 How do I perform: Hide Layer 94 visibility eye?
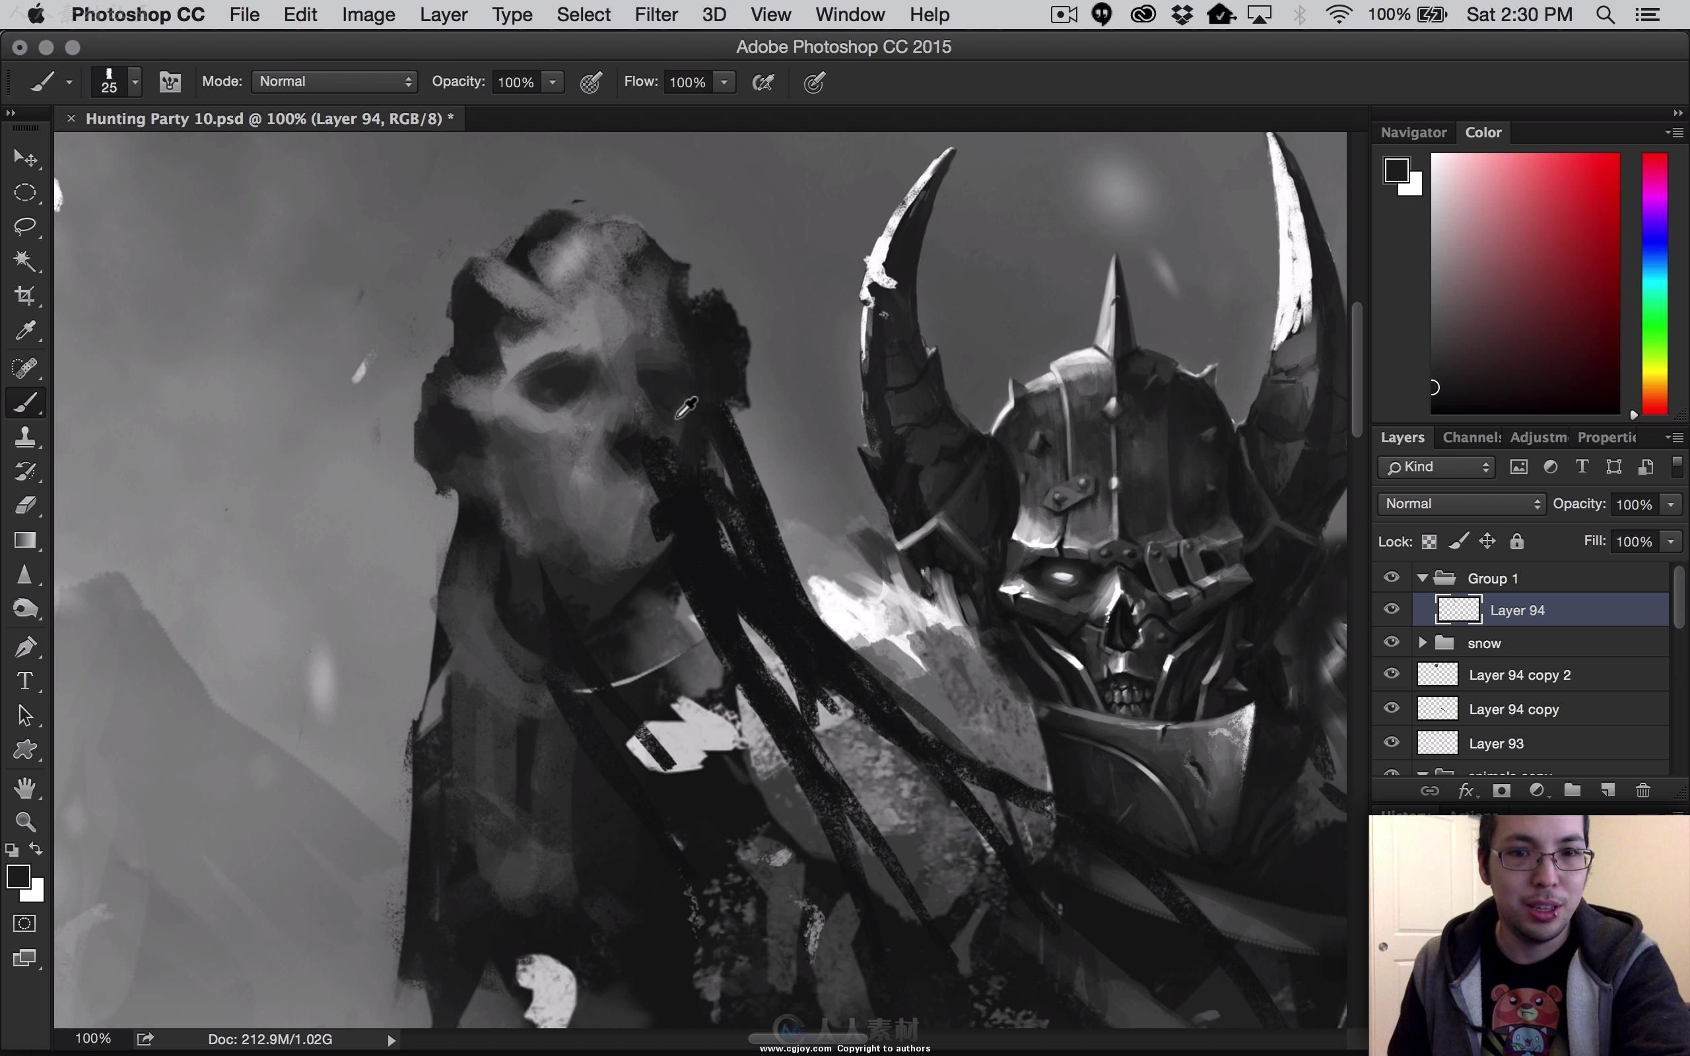tap(1391, 609)
